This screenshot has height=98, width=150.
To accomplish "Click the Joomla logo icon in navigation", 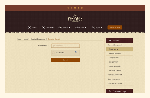I will coord(60,28).
